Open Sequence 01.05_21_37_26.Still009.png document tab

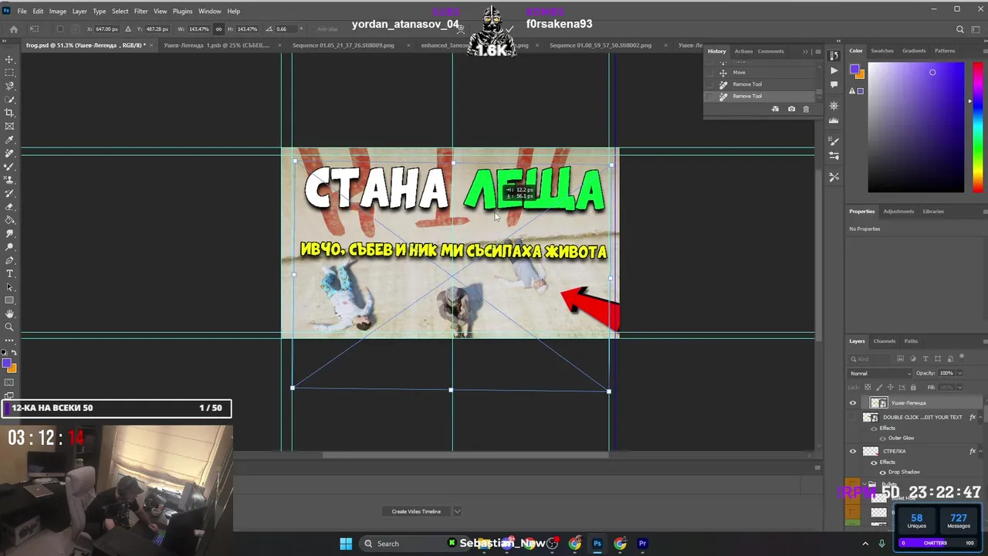[x=343, y=46]
